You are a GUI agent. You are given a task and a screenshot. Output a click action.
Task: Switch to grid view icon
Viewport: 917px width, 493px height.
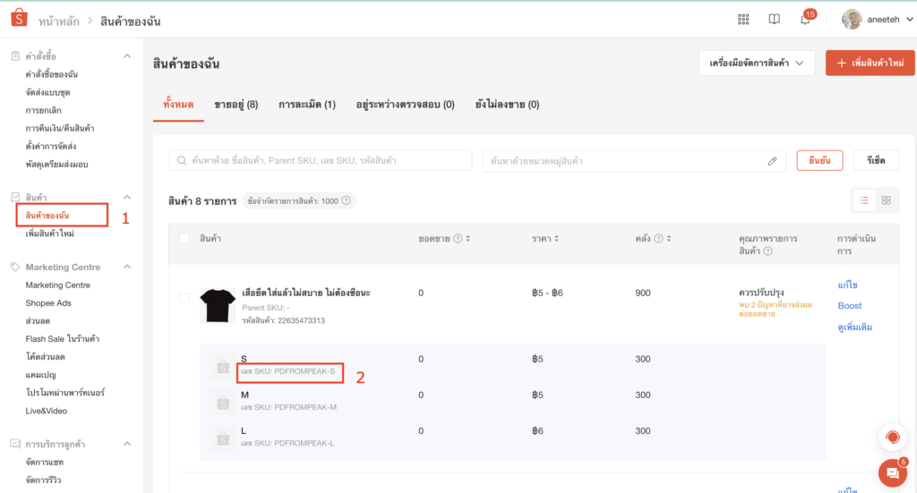886,200
